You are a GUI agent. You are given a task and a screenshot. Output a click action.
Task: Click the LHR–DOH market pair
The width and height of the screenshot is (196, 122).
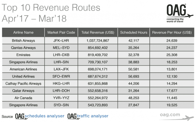pyautogui.click(x=61, y=91)
